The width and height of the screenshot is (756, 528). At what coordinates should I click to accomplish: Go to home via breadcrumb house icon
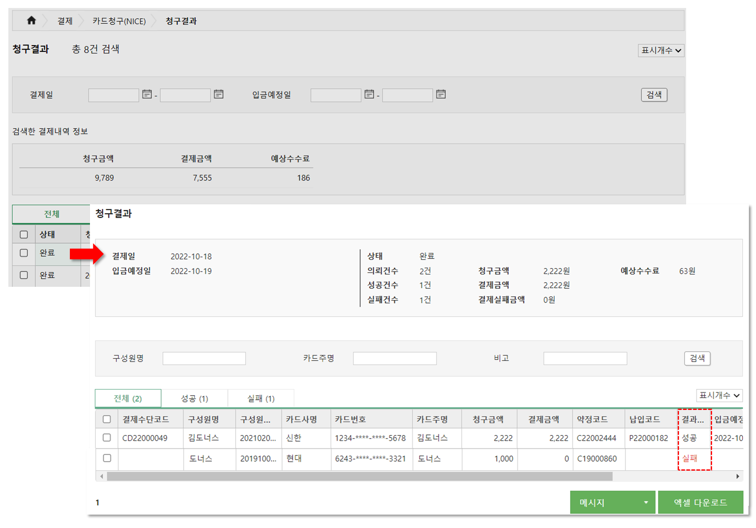(31, 20)
